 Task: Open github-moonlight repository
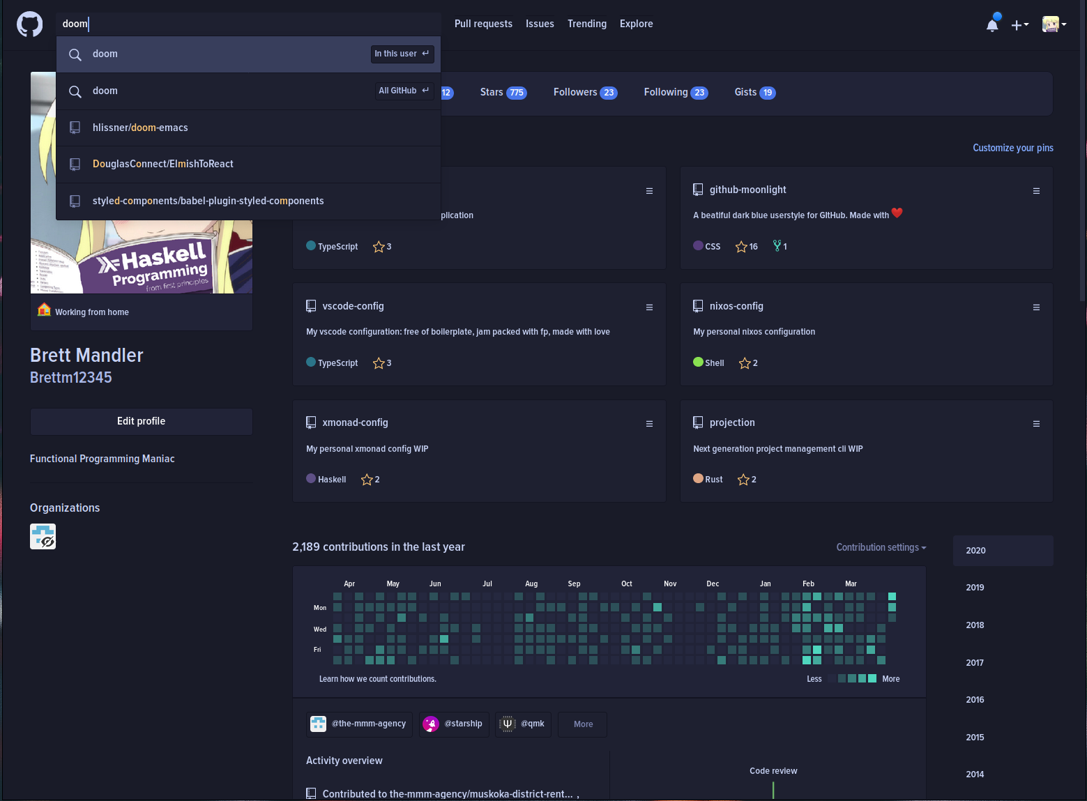[747, 190]
